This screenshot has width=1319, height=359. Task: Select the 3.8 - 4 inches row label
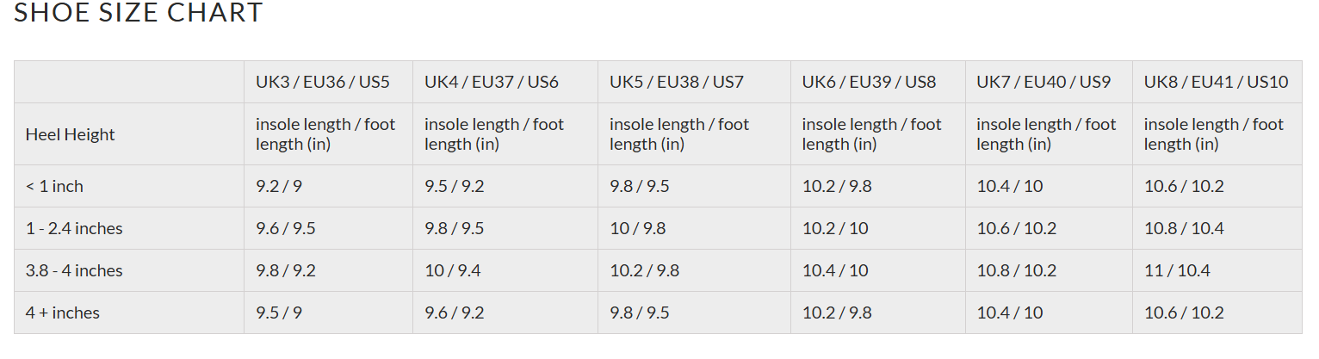tap(74, 270)
